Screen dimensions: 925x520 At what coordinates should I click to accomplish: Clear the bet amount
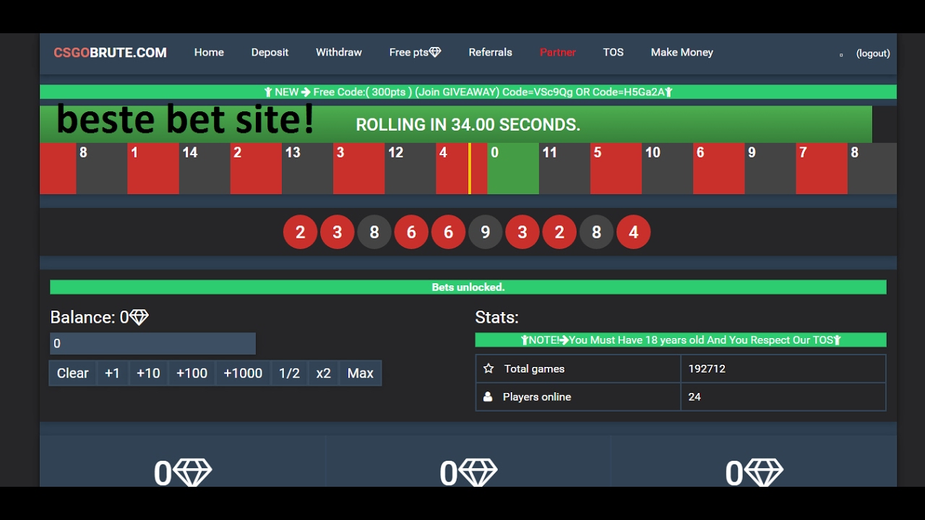tap(73, 373)
